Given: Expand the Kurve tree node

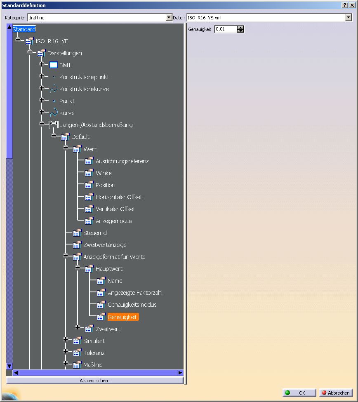Looking at the screenshot, I should (42, 111).
